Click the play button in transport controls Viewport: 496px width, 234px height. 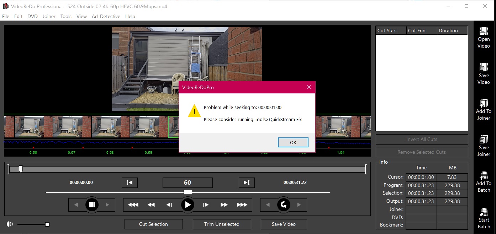(x=188, y=205)
